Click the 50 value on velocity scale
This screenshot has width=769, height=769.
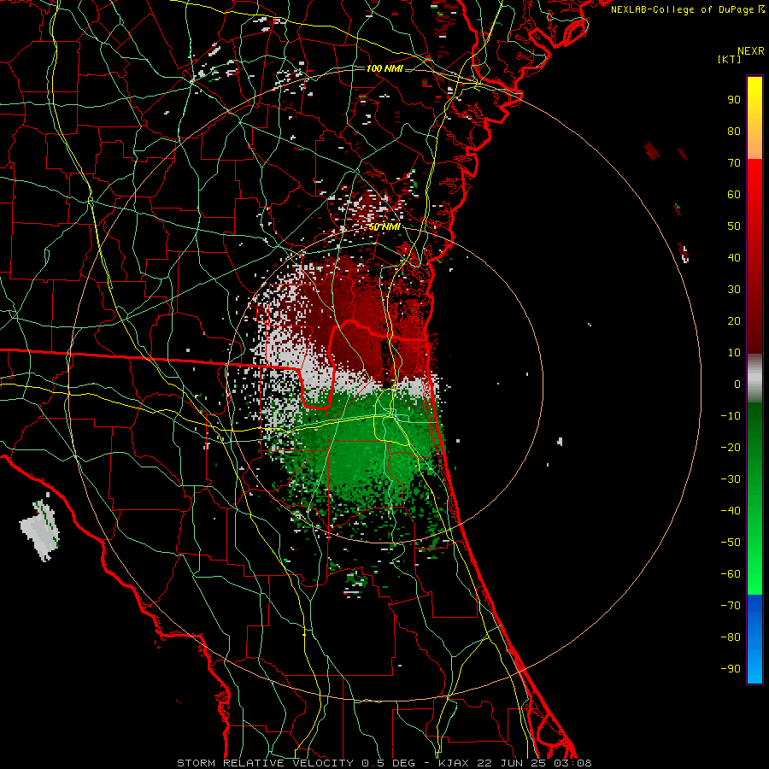tap(734, 226)
